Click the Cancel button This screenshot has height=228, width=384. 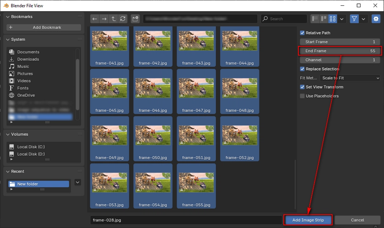click(358, 220)
